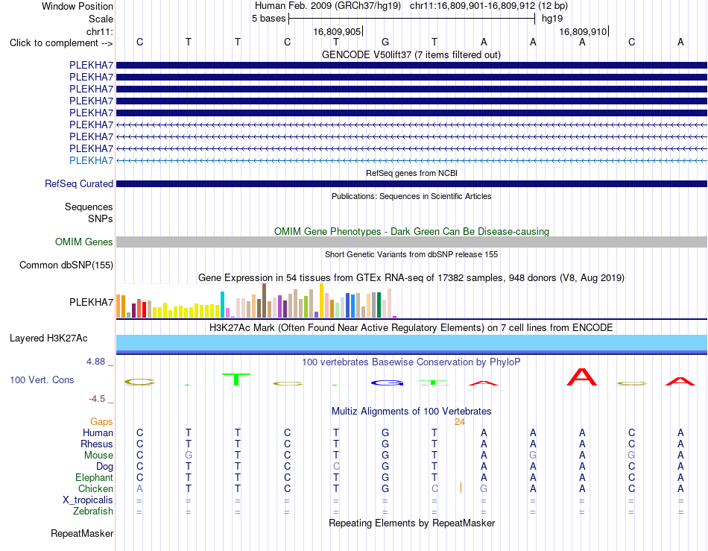Open the "RefSeq genes from NCBI" track title
This screenshot has width=708, height=551.
point(411,173)
